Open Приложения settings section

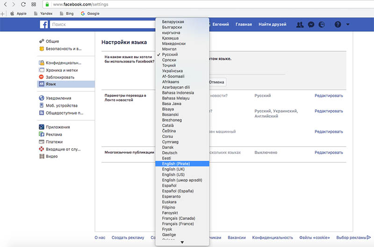54,127
